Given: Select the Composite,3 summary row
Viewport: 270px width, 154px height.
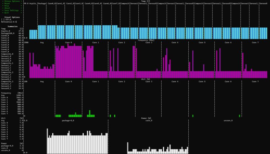Looking at the screenshot, I should pyautogui.click(x=12, y=81).
